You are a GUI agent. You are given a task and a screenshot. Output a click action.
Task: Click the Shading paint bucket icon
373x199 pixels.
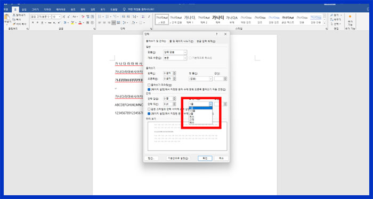pyautogui.click(x=133, y=23)
